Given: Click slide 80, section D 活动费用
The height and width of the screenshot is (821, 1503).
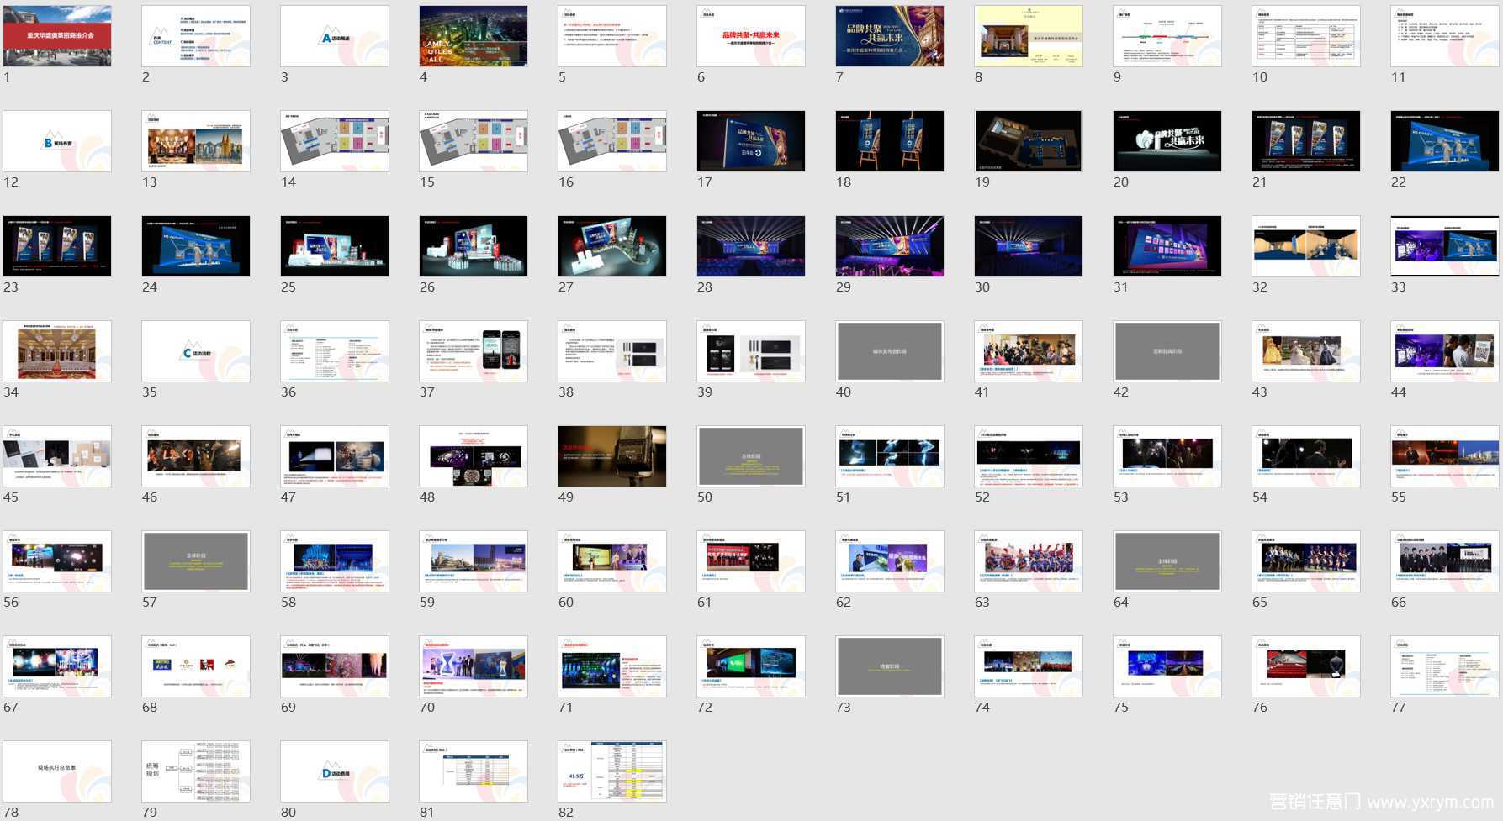Looking at the screenshot, I should (x=335, y=771).
